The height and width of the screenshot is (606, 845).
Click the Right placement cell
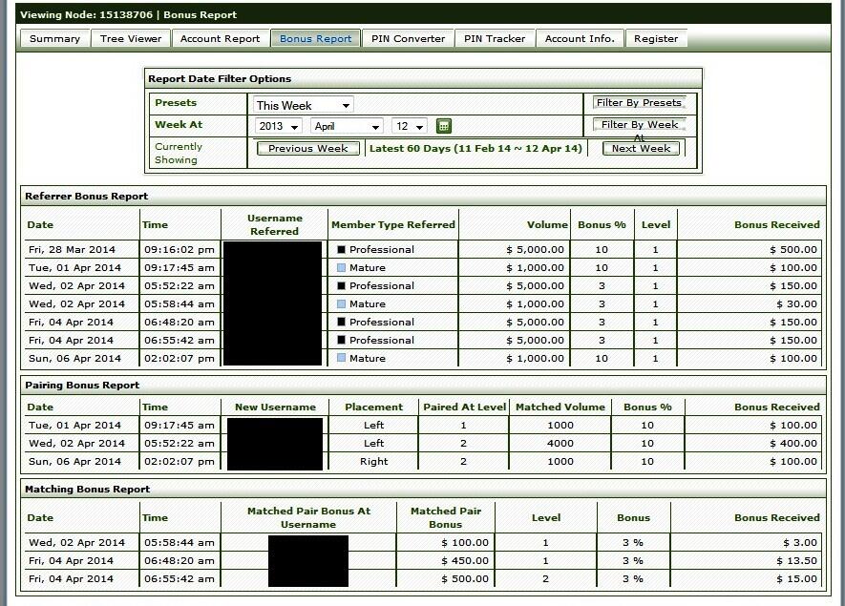tap(373, 462)
